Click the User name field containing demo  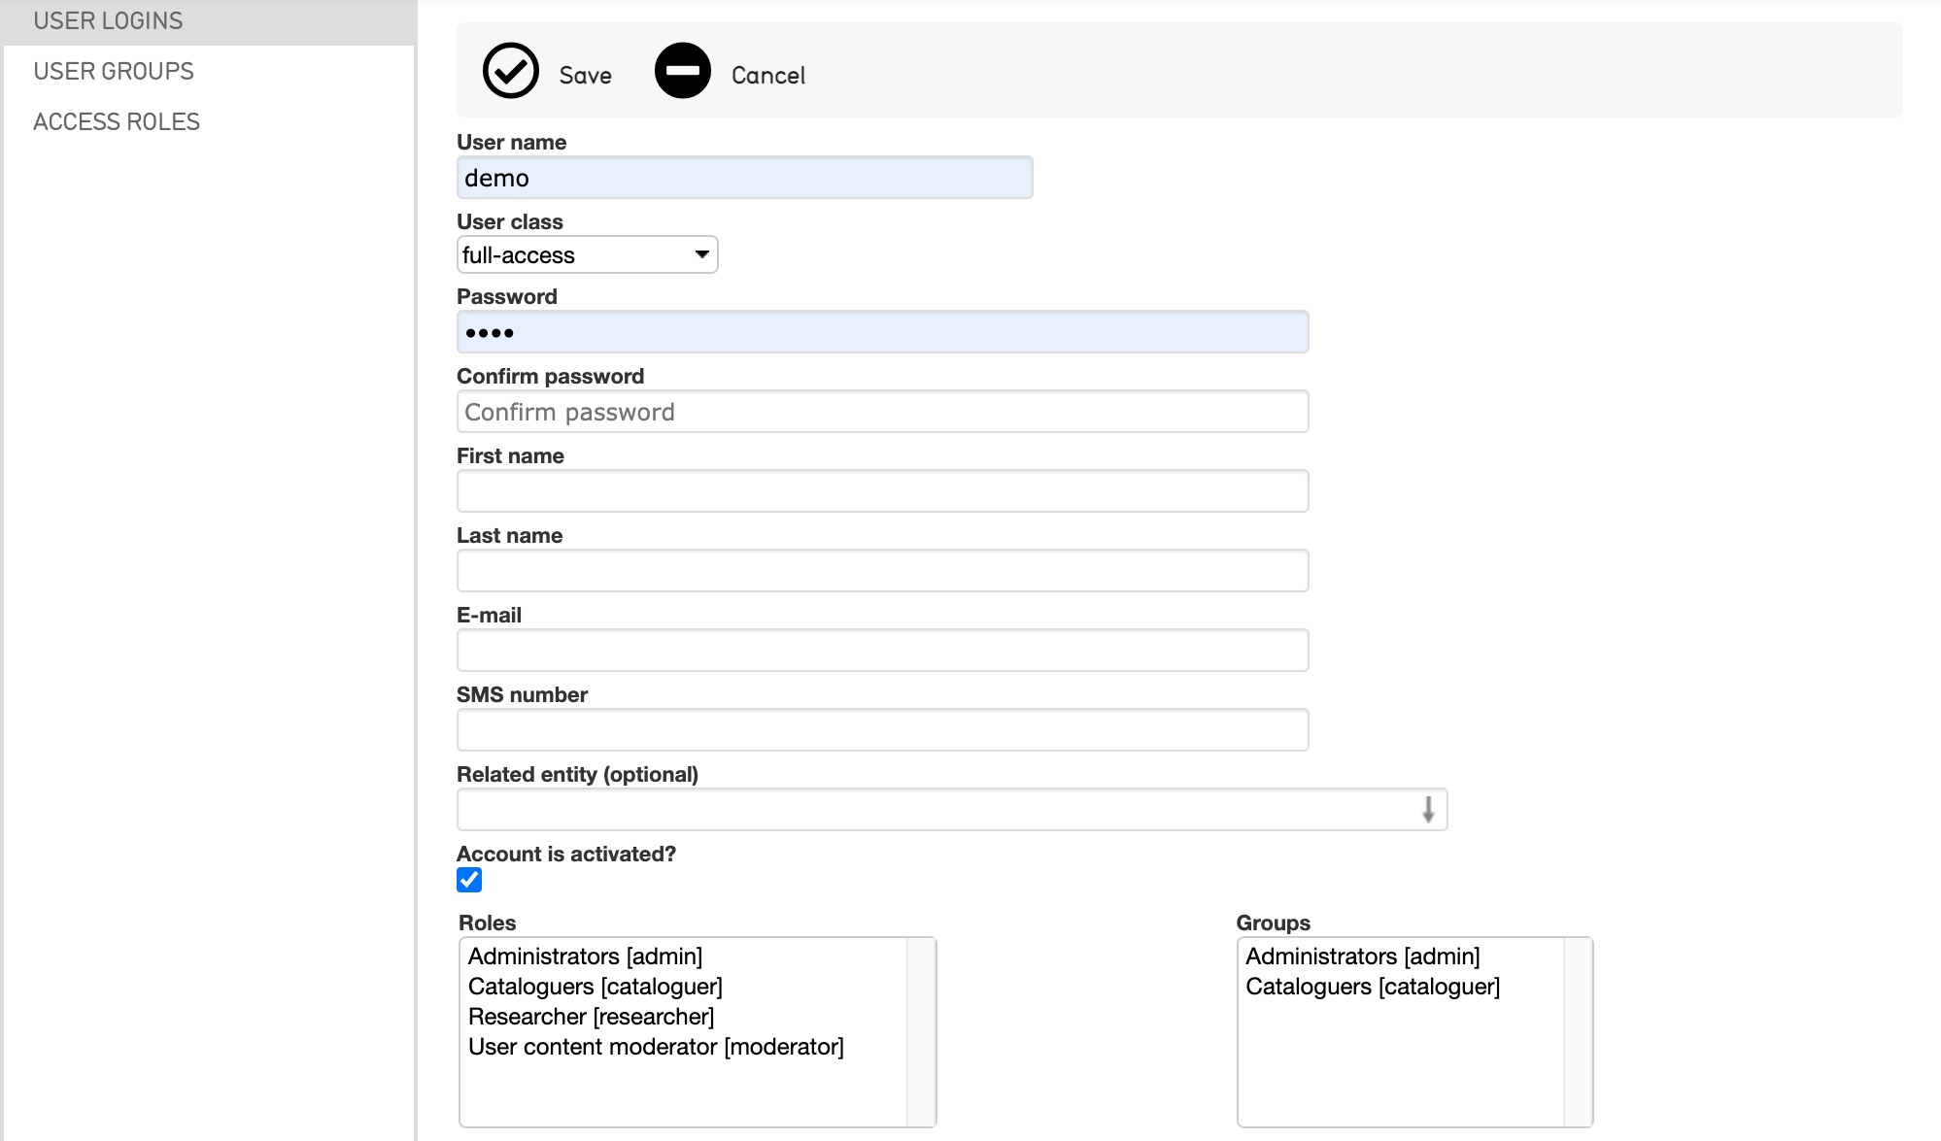click(744, 178)
